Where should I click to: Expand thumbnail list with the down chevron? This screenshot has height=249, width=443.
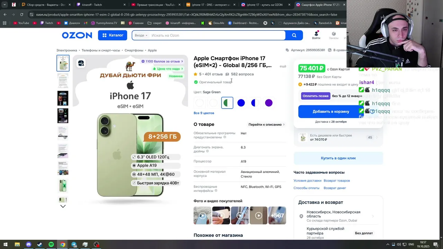pos(63,206)
